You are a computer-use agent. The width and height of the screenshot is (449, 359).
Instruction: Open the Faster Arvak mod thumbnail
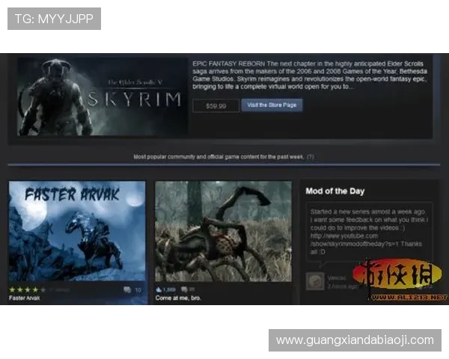click(77, 230)
